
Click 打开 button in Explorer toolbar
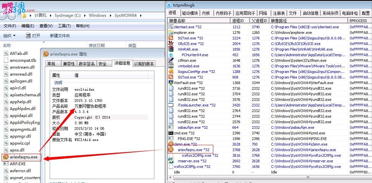pyautogui.click(x=33, y=36)
